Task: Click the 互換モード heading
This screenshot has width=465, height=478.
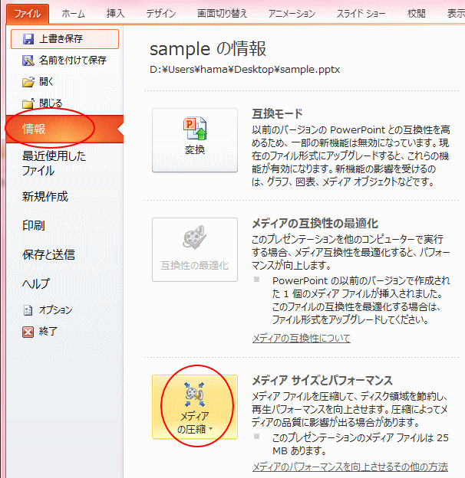Action: 277,114
